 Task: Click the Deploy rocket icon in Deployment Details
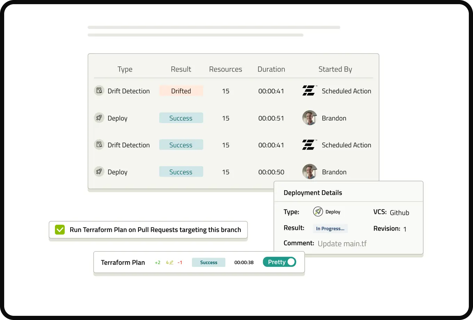click(x=318, y=211)
